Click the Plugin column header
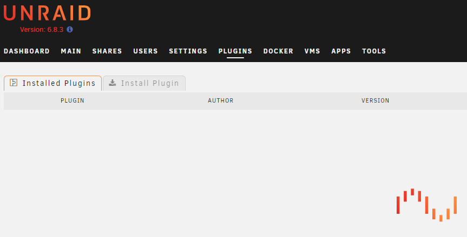The image size is (467, 237). [73, 100]
